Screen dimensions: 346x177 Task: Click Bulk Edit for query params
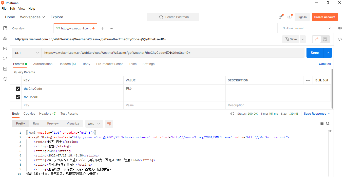(x=322, y=80)
